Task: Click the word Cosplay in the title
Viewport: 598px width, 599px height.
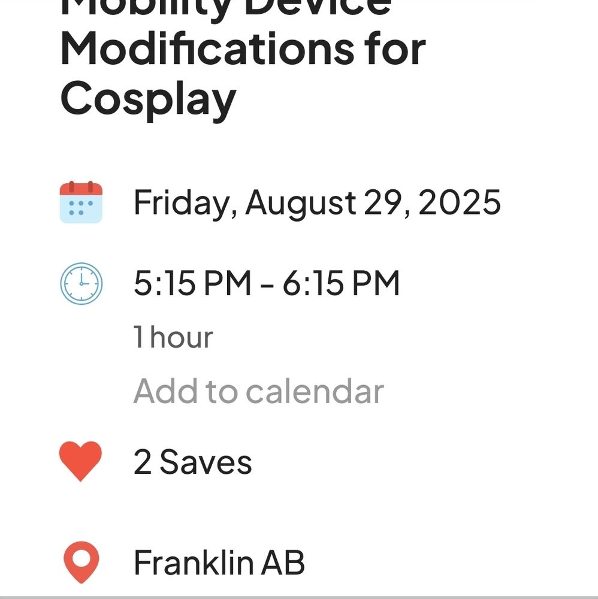Action: tap(148, 98)
